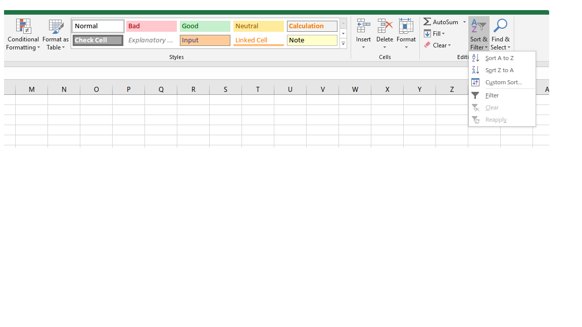
Task: Click Reapply in the Sort & Filter menu
Action: 495,120
